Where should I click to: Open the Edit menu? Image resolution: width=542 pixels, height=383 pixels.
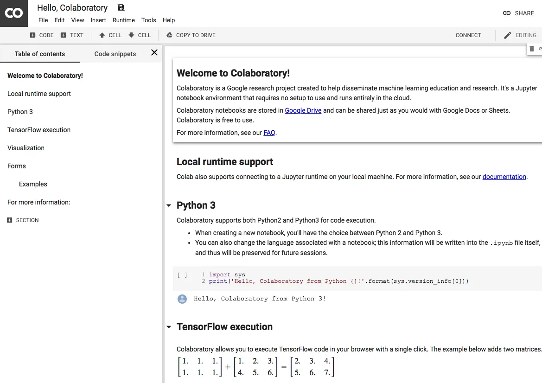tap(59, 20)
